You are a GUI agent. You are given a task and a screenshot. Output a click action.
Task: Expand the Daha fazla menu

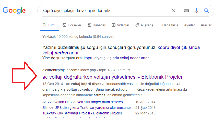pos(169,25)
